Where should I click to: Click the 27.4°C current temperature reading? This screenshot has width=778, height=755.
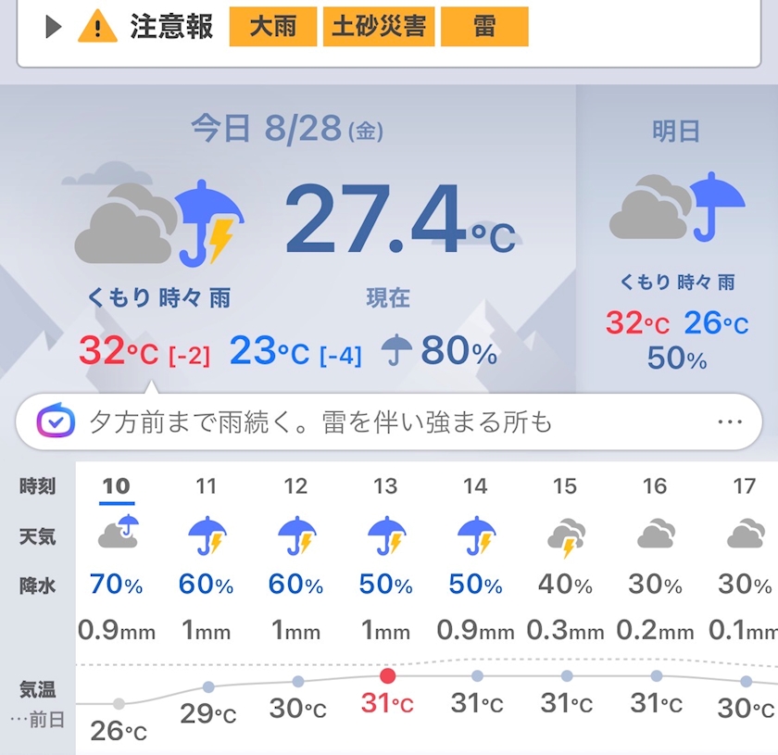400,219
